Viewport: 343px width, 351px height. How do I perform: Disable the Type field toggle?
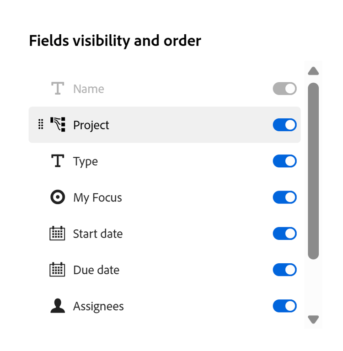[284, 161]
